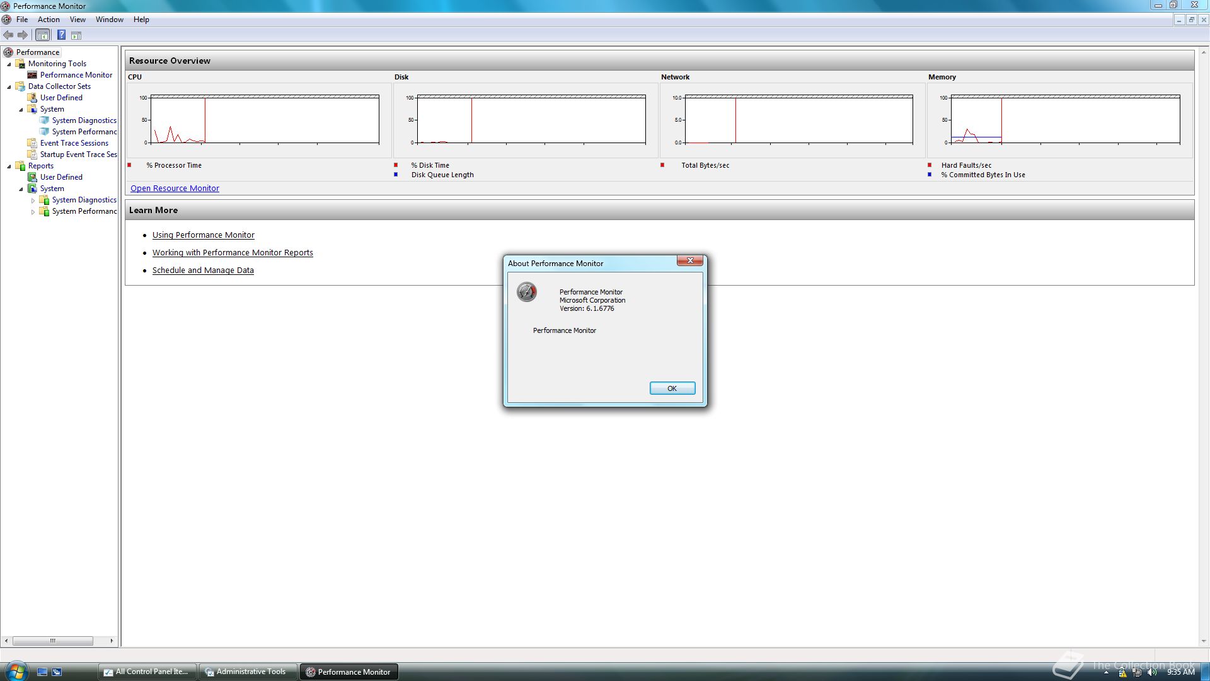Open the Help menu
This screenshot has width=1210, height=681.
click(x=141, y=20)
